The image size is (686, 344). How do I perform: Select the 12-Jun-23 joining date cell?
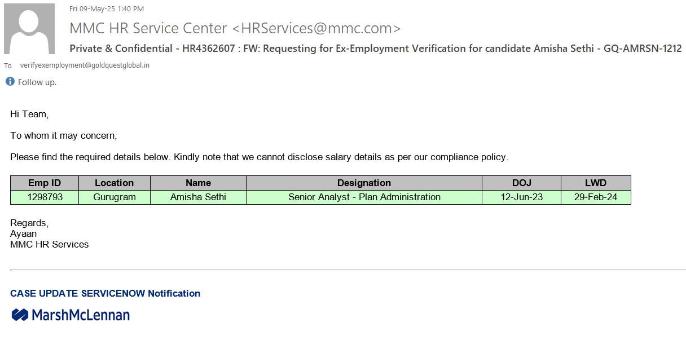click(521, 197)
